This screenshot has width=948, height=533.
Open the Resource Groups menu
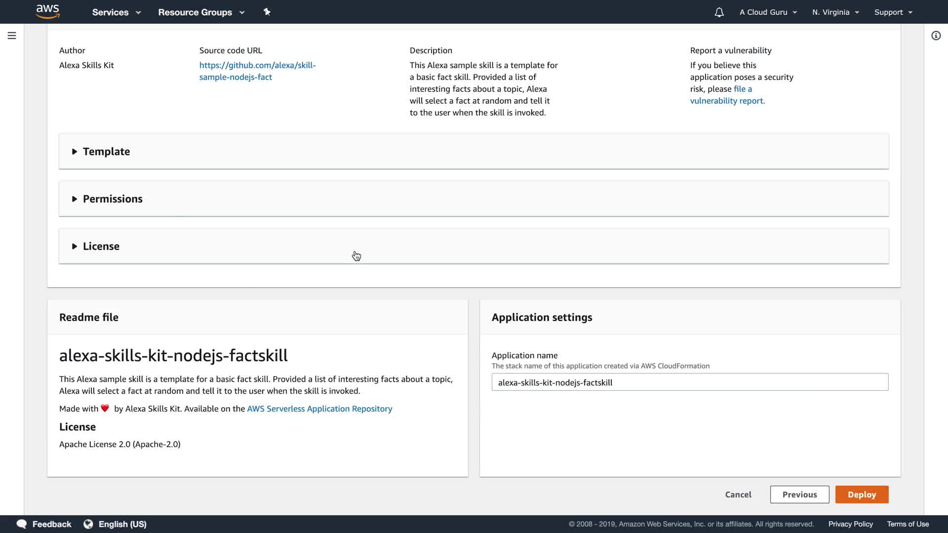[x=201, y=12]
